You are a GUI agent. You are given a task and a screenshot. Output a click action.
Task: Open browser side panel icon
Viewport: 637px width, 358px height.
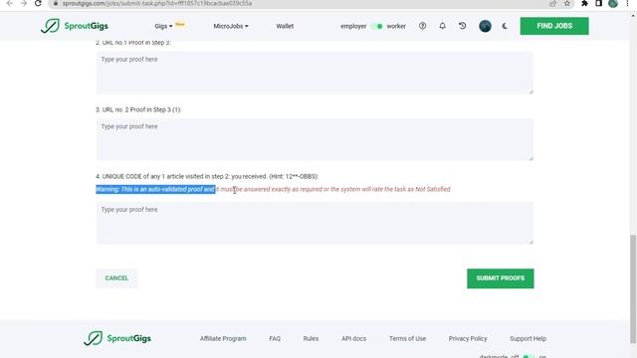599,3
